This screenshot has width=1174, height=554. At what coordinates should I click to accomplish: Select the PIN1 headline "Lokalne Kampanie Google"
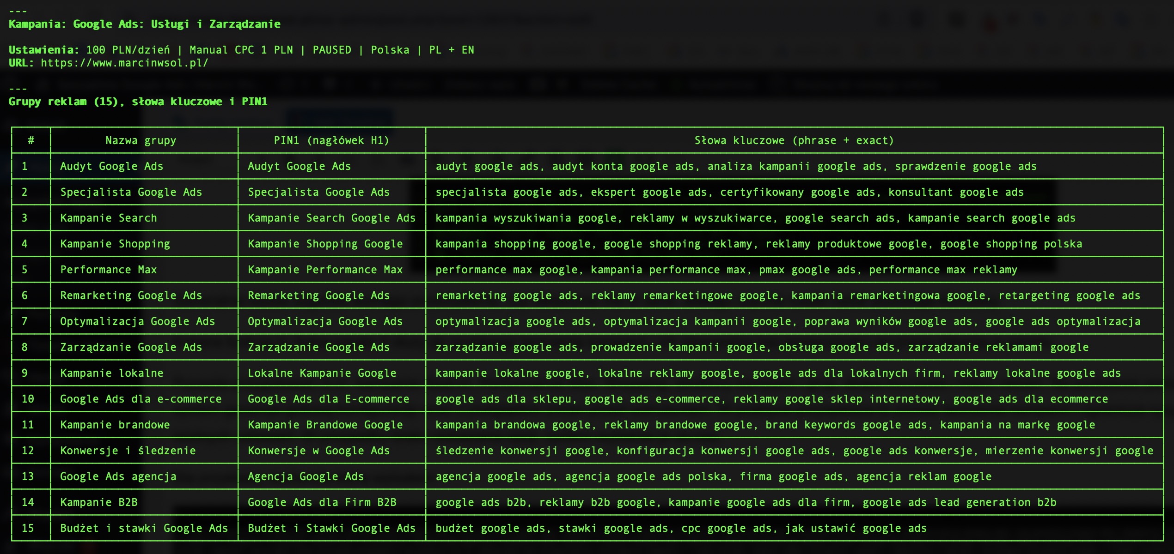pos(322,373)
